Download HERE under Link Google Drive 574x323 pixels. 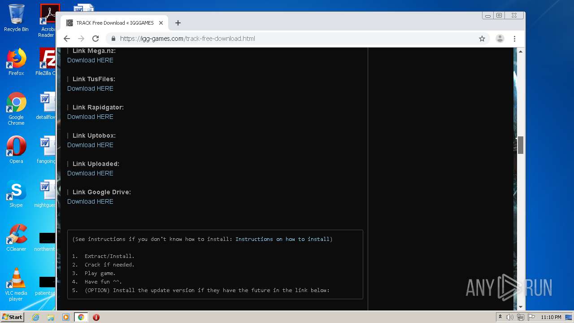[x=90, y=201]
